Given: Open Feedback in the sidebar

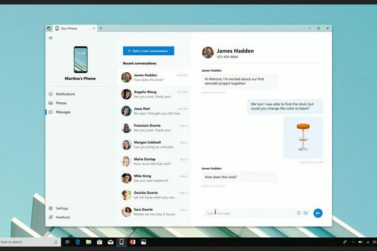Looking at the screenshot, I should click(63, 217).
